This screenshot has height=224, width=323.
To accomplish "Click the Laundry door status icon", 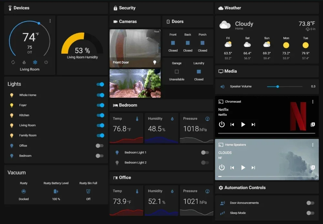I will [199, 71].
